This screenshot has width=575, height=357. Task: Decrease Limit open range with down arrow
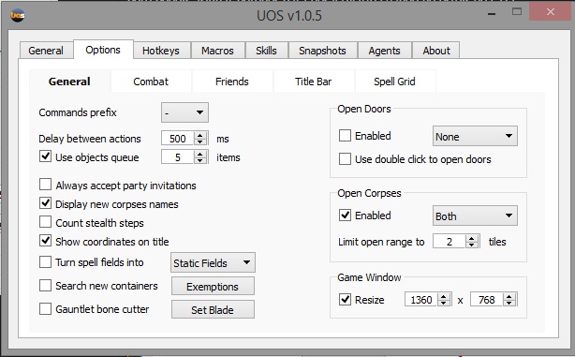472,245
